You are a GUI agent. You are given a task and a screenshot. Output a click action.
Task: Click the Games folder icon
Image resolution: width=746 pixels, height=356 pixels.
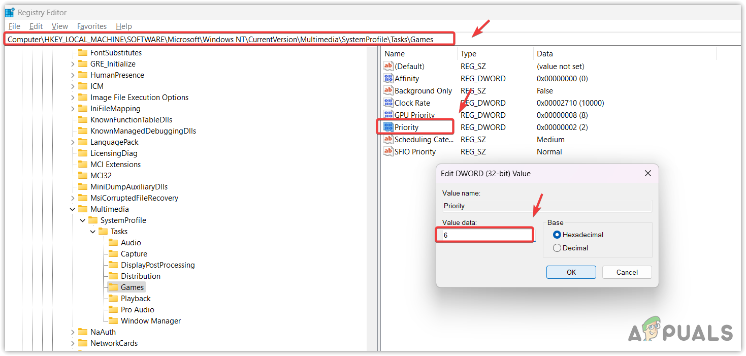(113, 287)
